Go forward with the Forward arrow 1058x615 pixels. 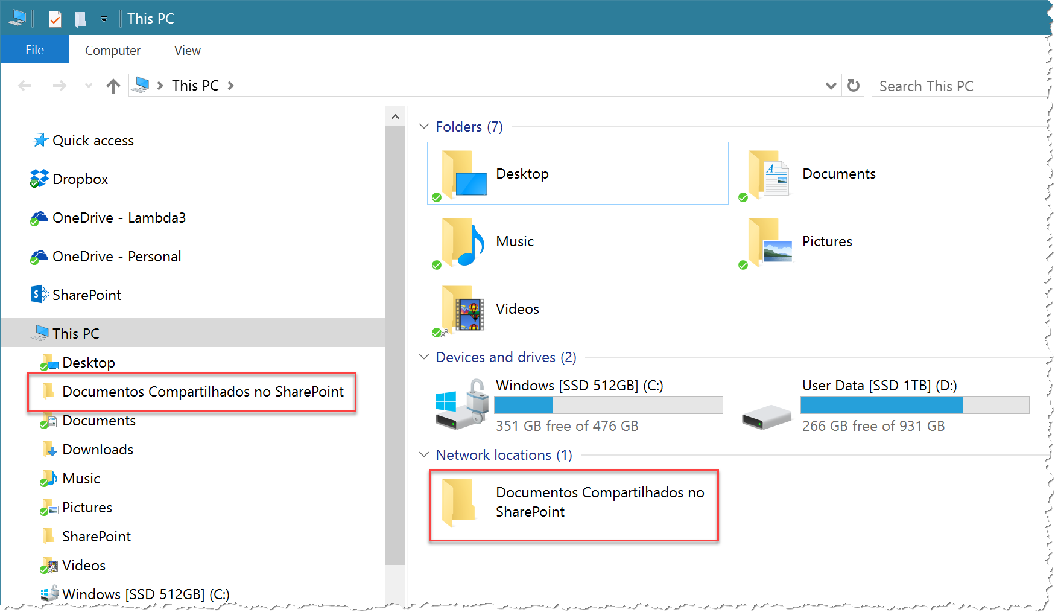click(59, 86)
